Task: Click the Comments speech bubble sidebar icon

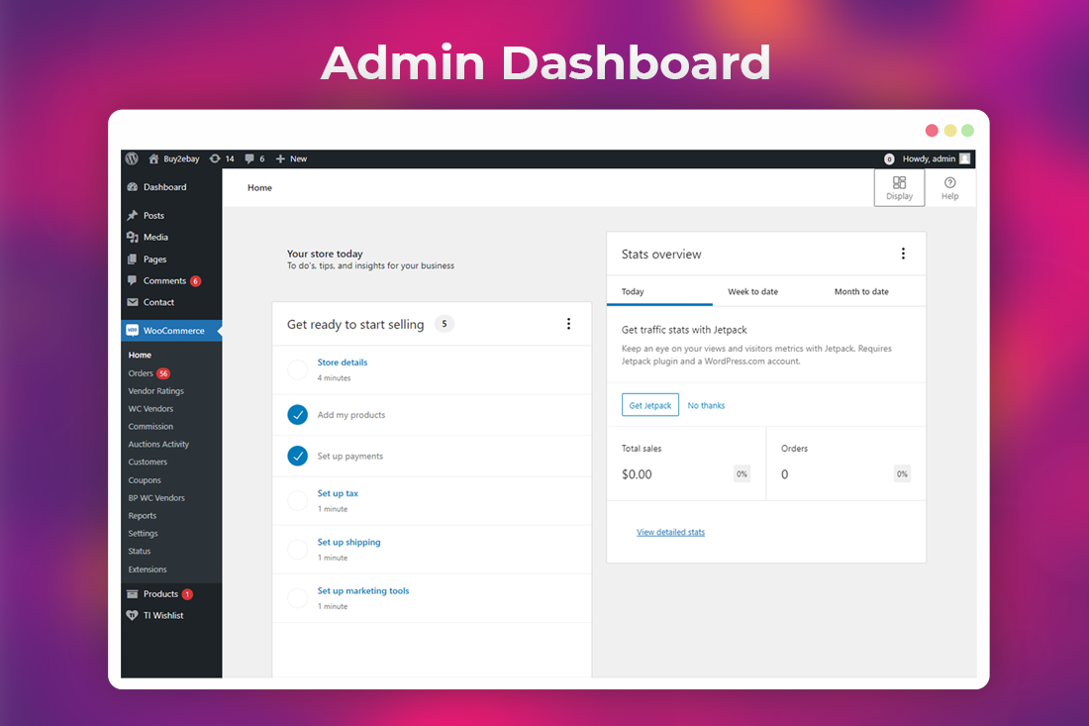Action: 133,280
